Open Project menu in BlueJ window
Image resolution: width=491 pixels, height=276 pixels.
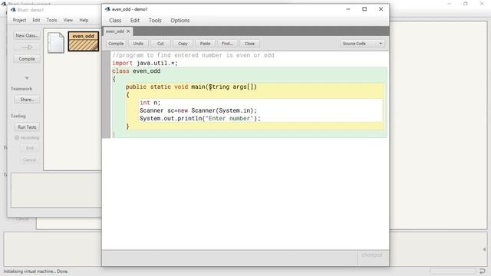[x=19, y=20]
